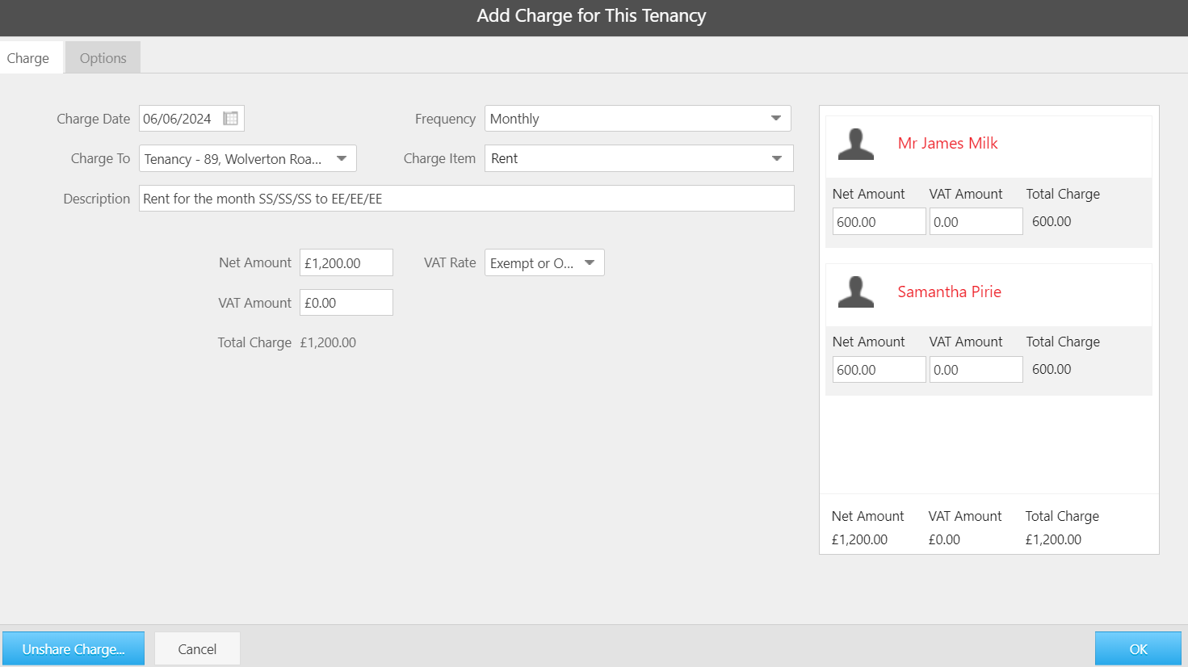This screenshot has width=1188, height=667.
Task: Click Samantha Pirie avatar icon
Action: (x=856, y=292)
